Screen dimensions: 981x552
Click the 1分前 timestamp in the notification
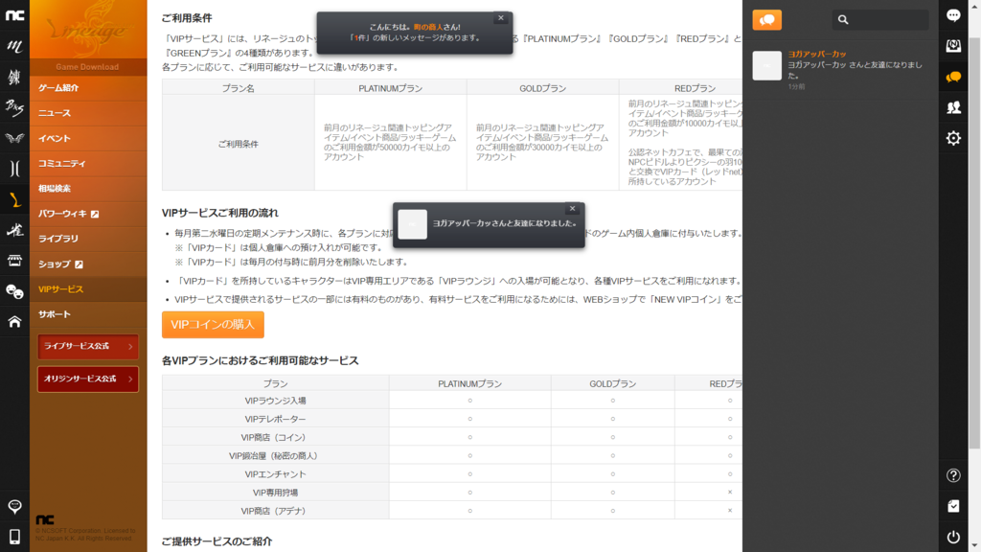(796, 87)
